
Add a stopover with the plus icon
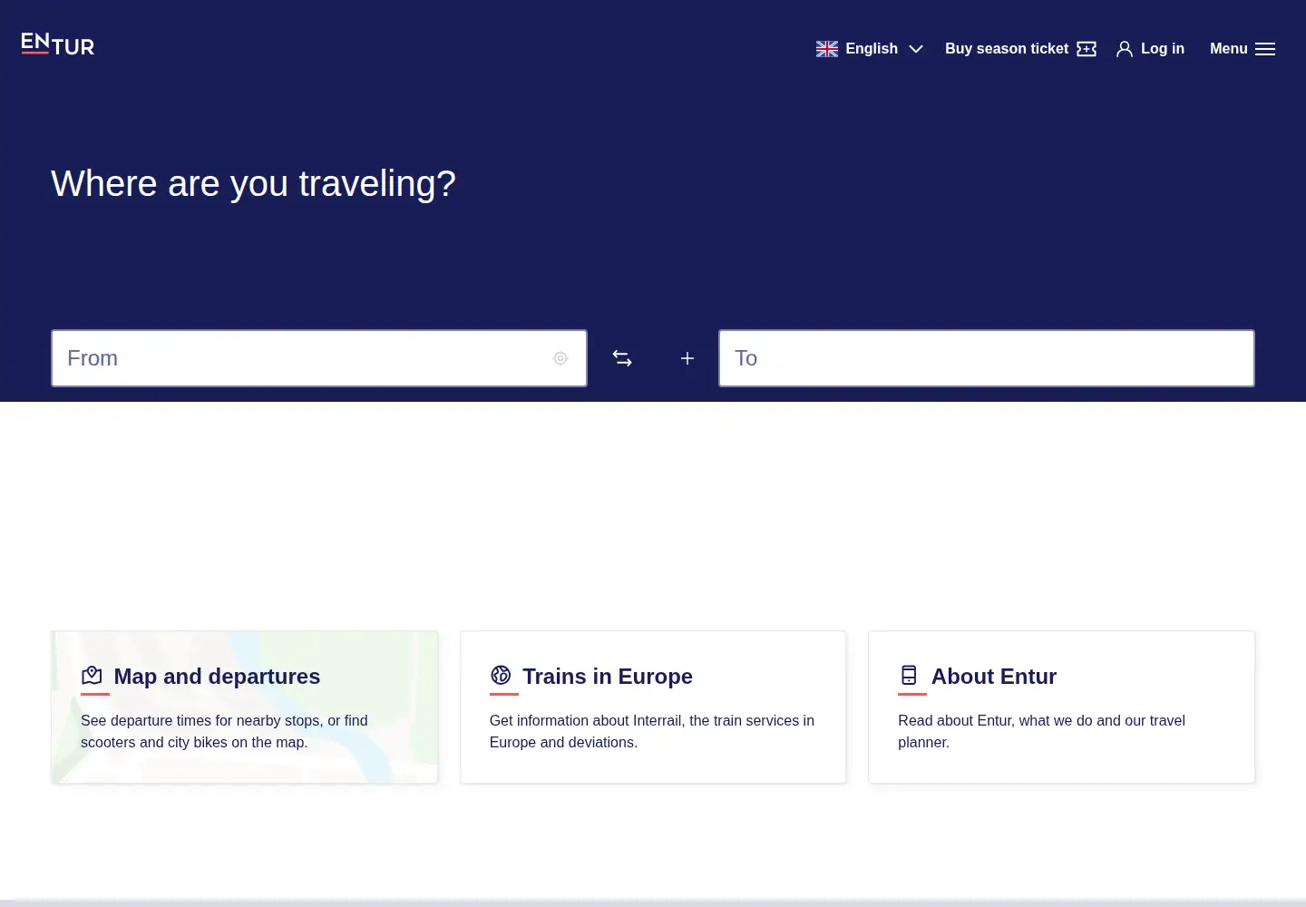coord(687,358)
